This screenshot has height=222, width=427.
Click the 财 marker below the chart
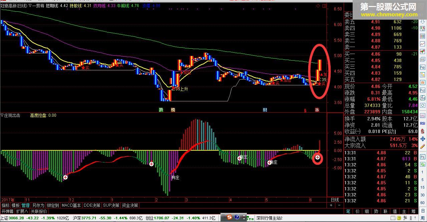pyautogui.click(x=265, y=110)
